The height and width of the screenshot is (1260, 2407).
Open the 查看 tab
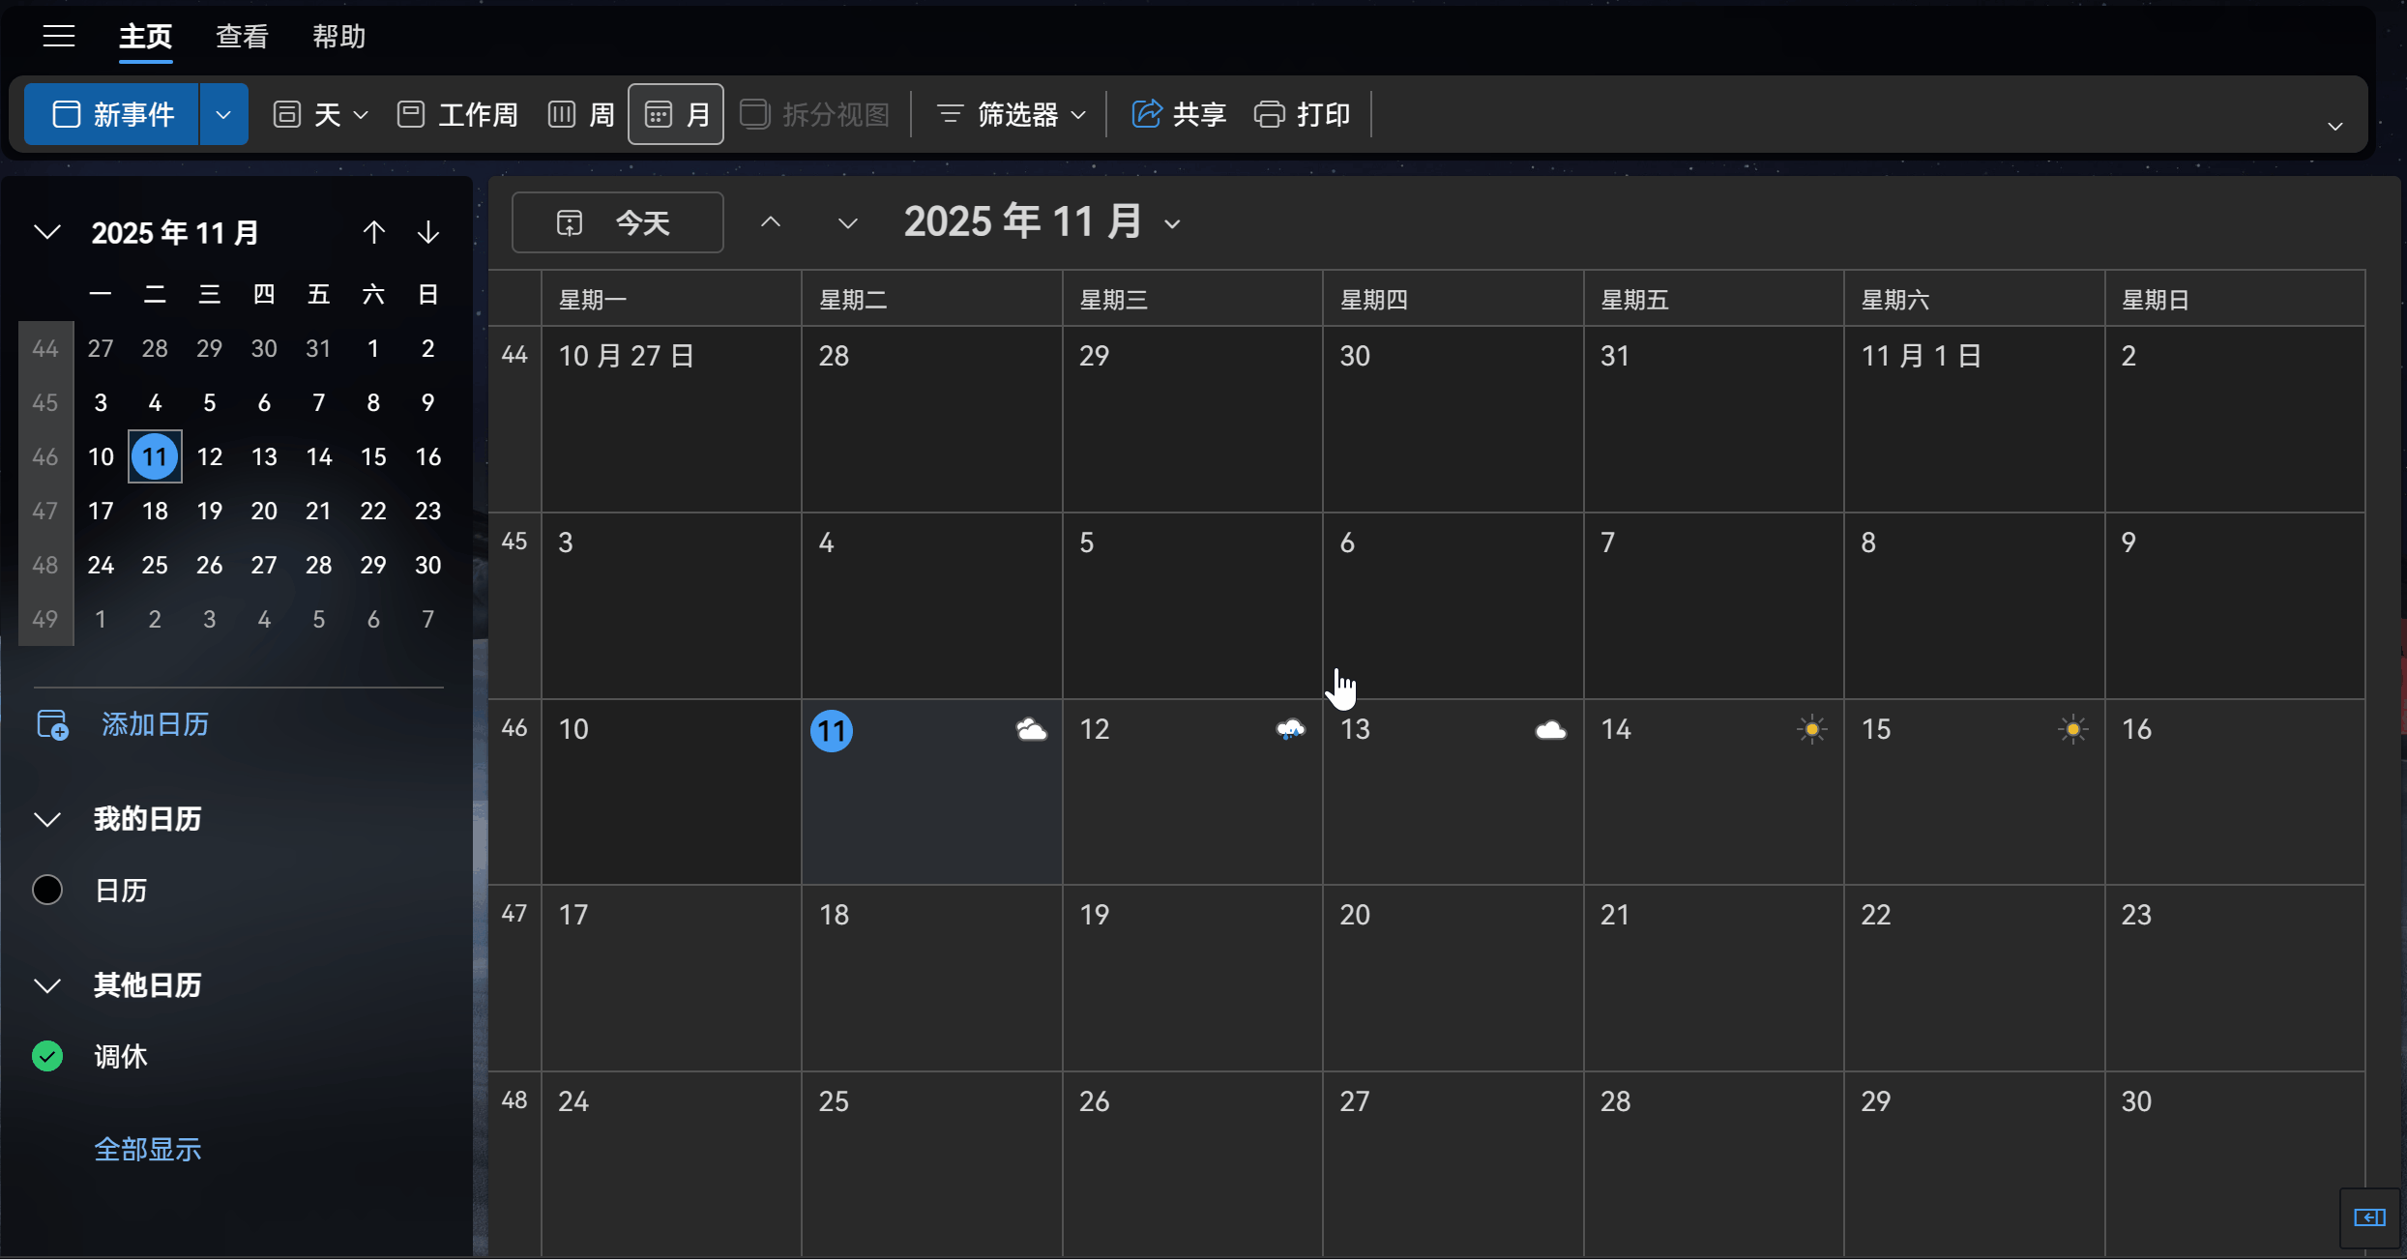tap(242, 37)
